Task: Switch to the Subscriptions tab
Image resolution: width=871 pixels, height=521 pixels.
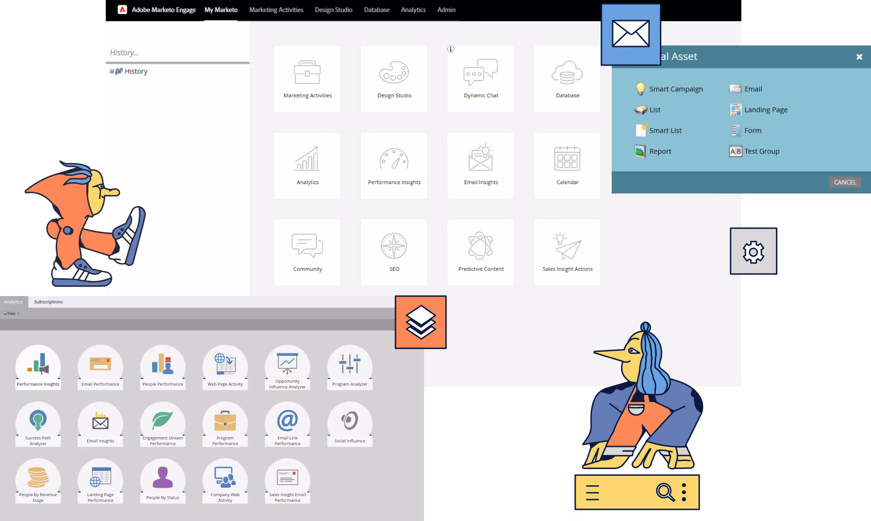Action: pyautogui.click(x=48, y=302)
